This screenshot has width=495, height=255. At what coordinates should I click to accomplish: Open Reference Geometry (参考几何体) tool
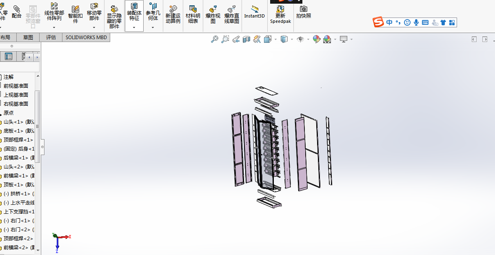(153, 12)
